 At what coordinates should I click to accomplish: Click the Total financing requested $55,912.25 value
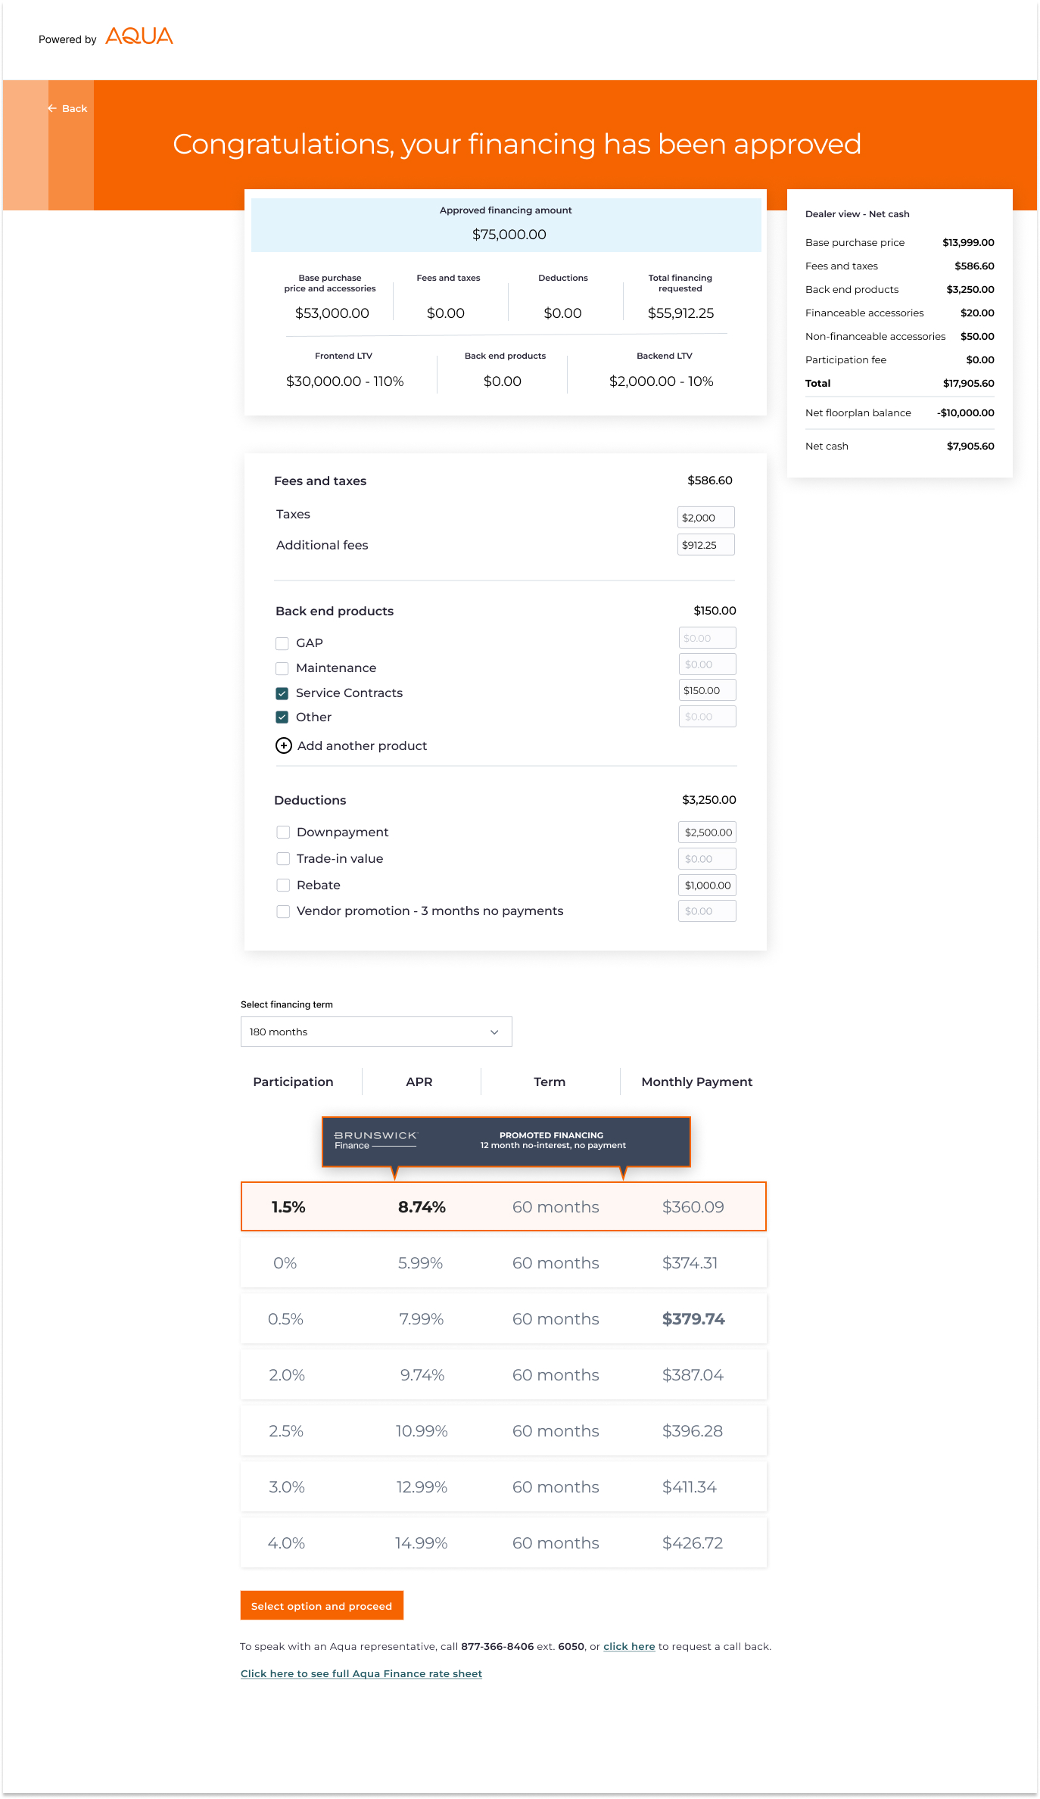(x=680, y=313)
